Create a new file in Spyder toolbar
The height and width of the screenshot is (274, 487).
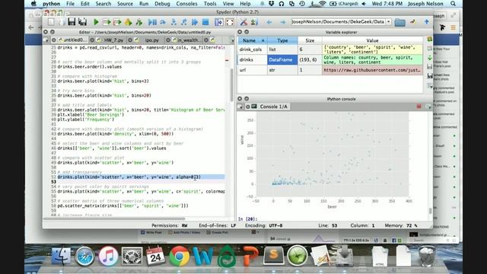(x=51, y=22)
